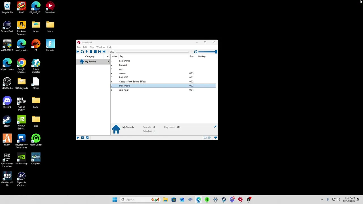Open the Window menu

pos(100,47)
